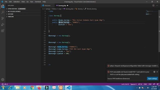Screen dimensions: 160x90
Task: Open File Explorer taskbar icon
Action: (18, 88)
